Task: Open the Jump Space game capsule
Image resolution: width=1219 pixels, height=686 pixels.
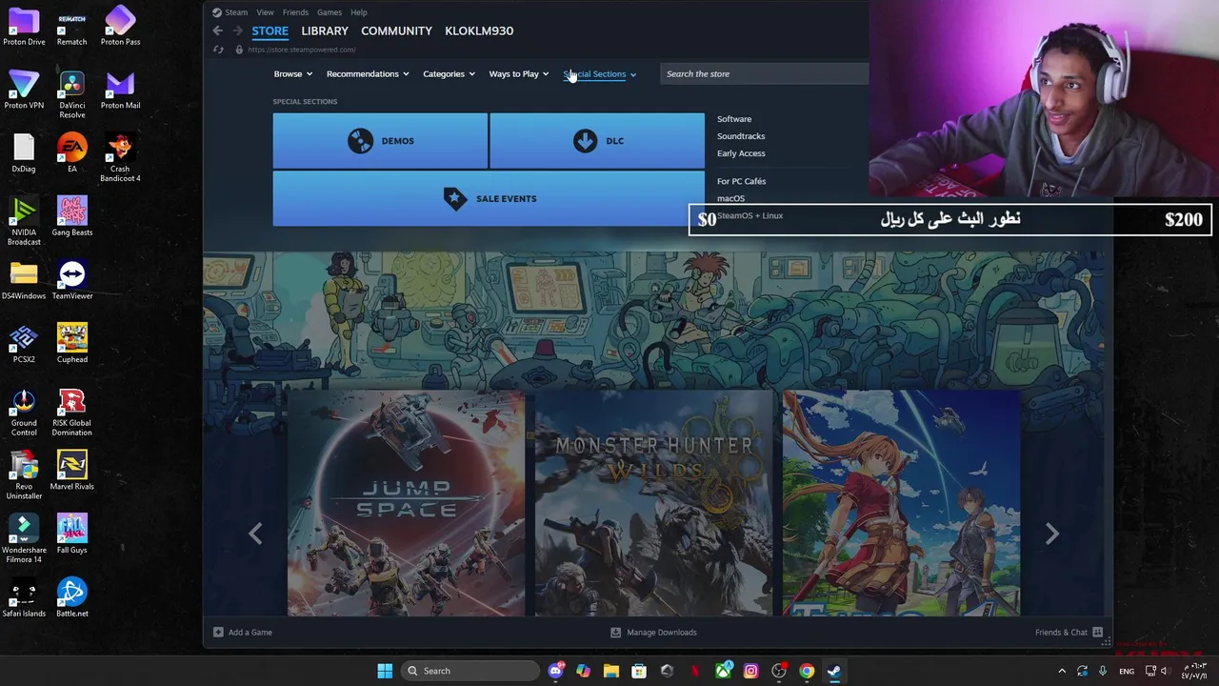Action: pyautogui.click(x=406, y=504)
